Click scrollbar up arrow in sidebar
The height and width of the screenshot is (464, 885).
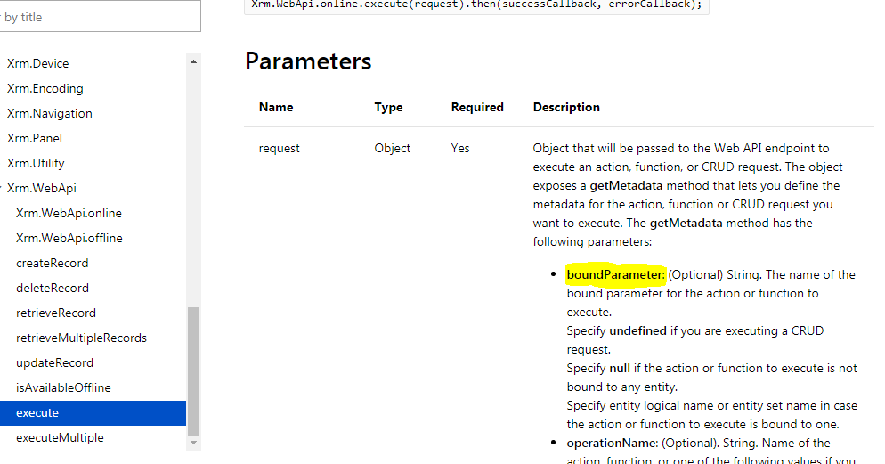click(x=193, y=61)
